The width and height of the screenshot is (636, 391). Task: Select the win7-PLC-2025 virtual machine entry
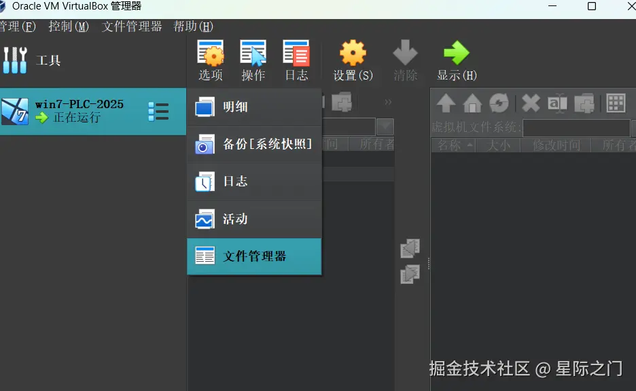(93, 112)
